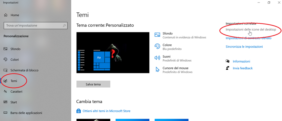Image resolution: width=282 pixels, height=121 pixels.
Task: Click the Start tiles icon in sidebar
Action: click(x=6, y=102)
